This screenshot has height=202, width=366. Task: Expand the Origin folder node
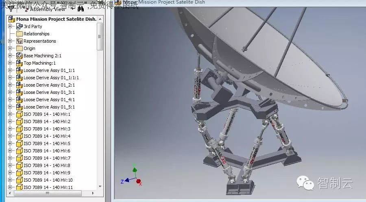tap(10, 48)
